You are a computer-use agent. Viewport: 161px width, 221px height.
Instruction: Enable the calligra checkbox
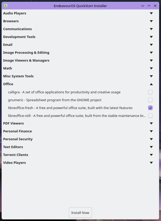click(150, 92)
